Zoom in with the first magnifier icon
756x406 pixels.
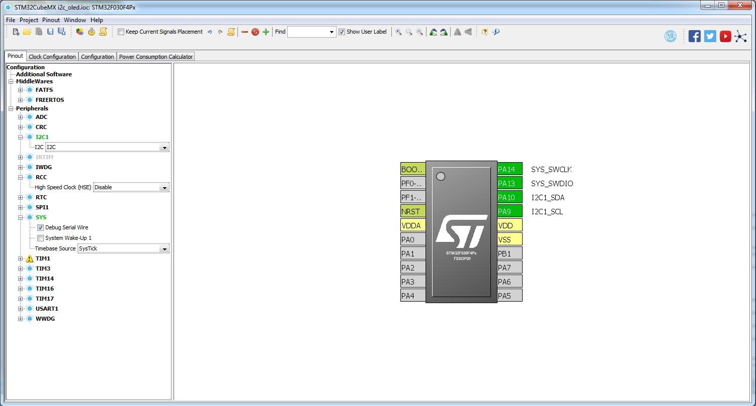pyautogui.click(x=398, y=32)
